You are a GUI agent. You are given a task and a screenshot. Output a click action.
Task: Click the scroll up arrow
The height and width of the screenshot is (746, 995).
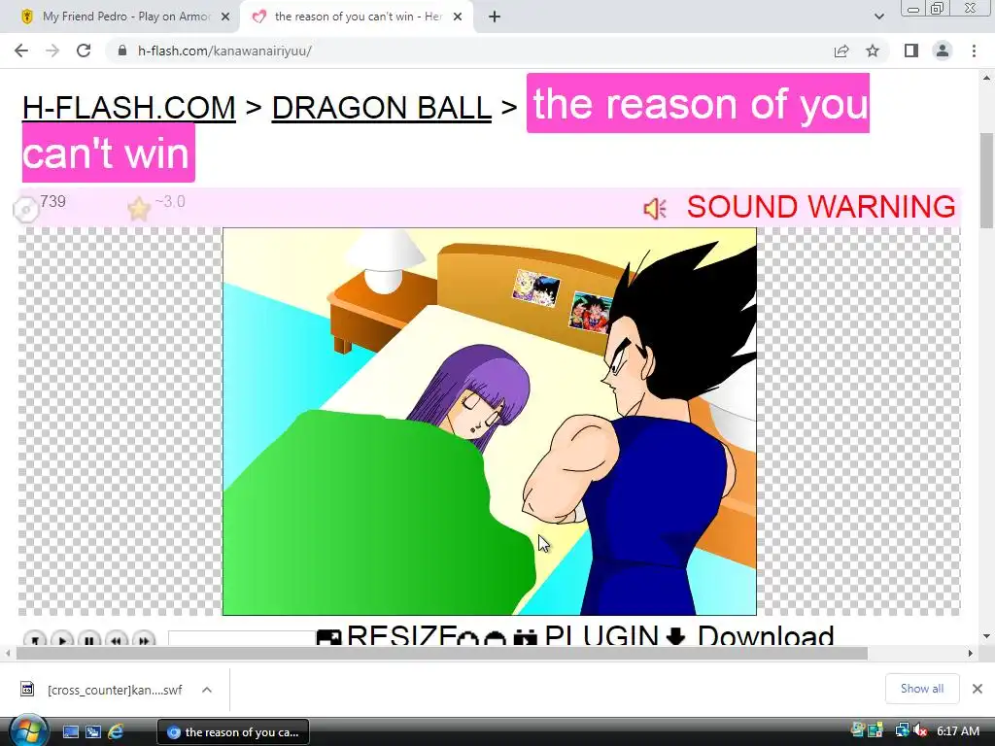click(x=987, y=78)
